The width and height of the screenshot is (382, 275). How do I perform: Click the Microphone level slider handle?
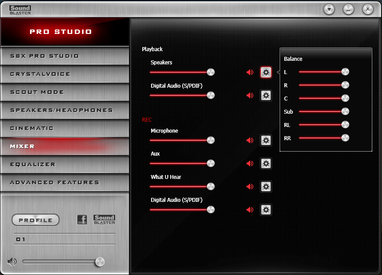tap(211, 141)
